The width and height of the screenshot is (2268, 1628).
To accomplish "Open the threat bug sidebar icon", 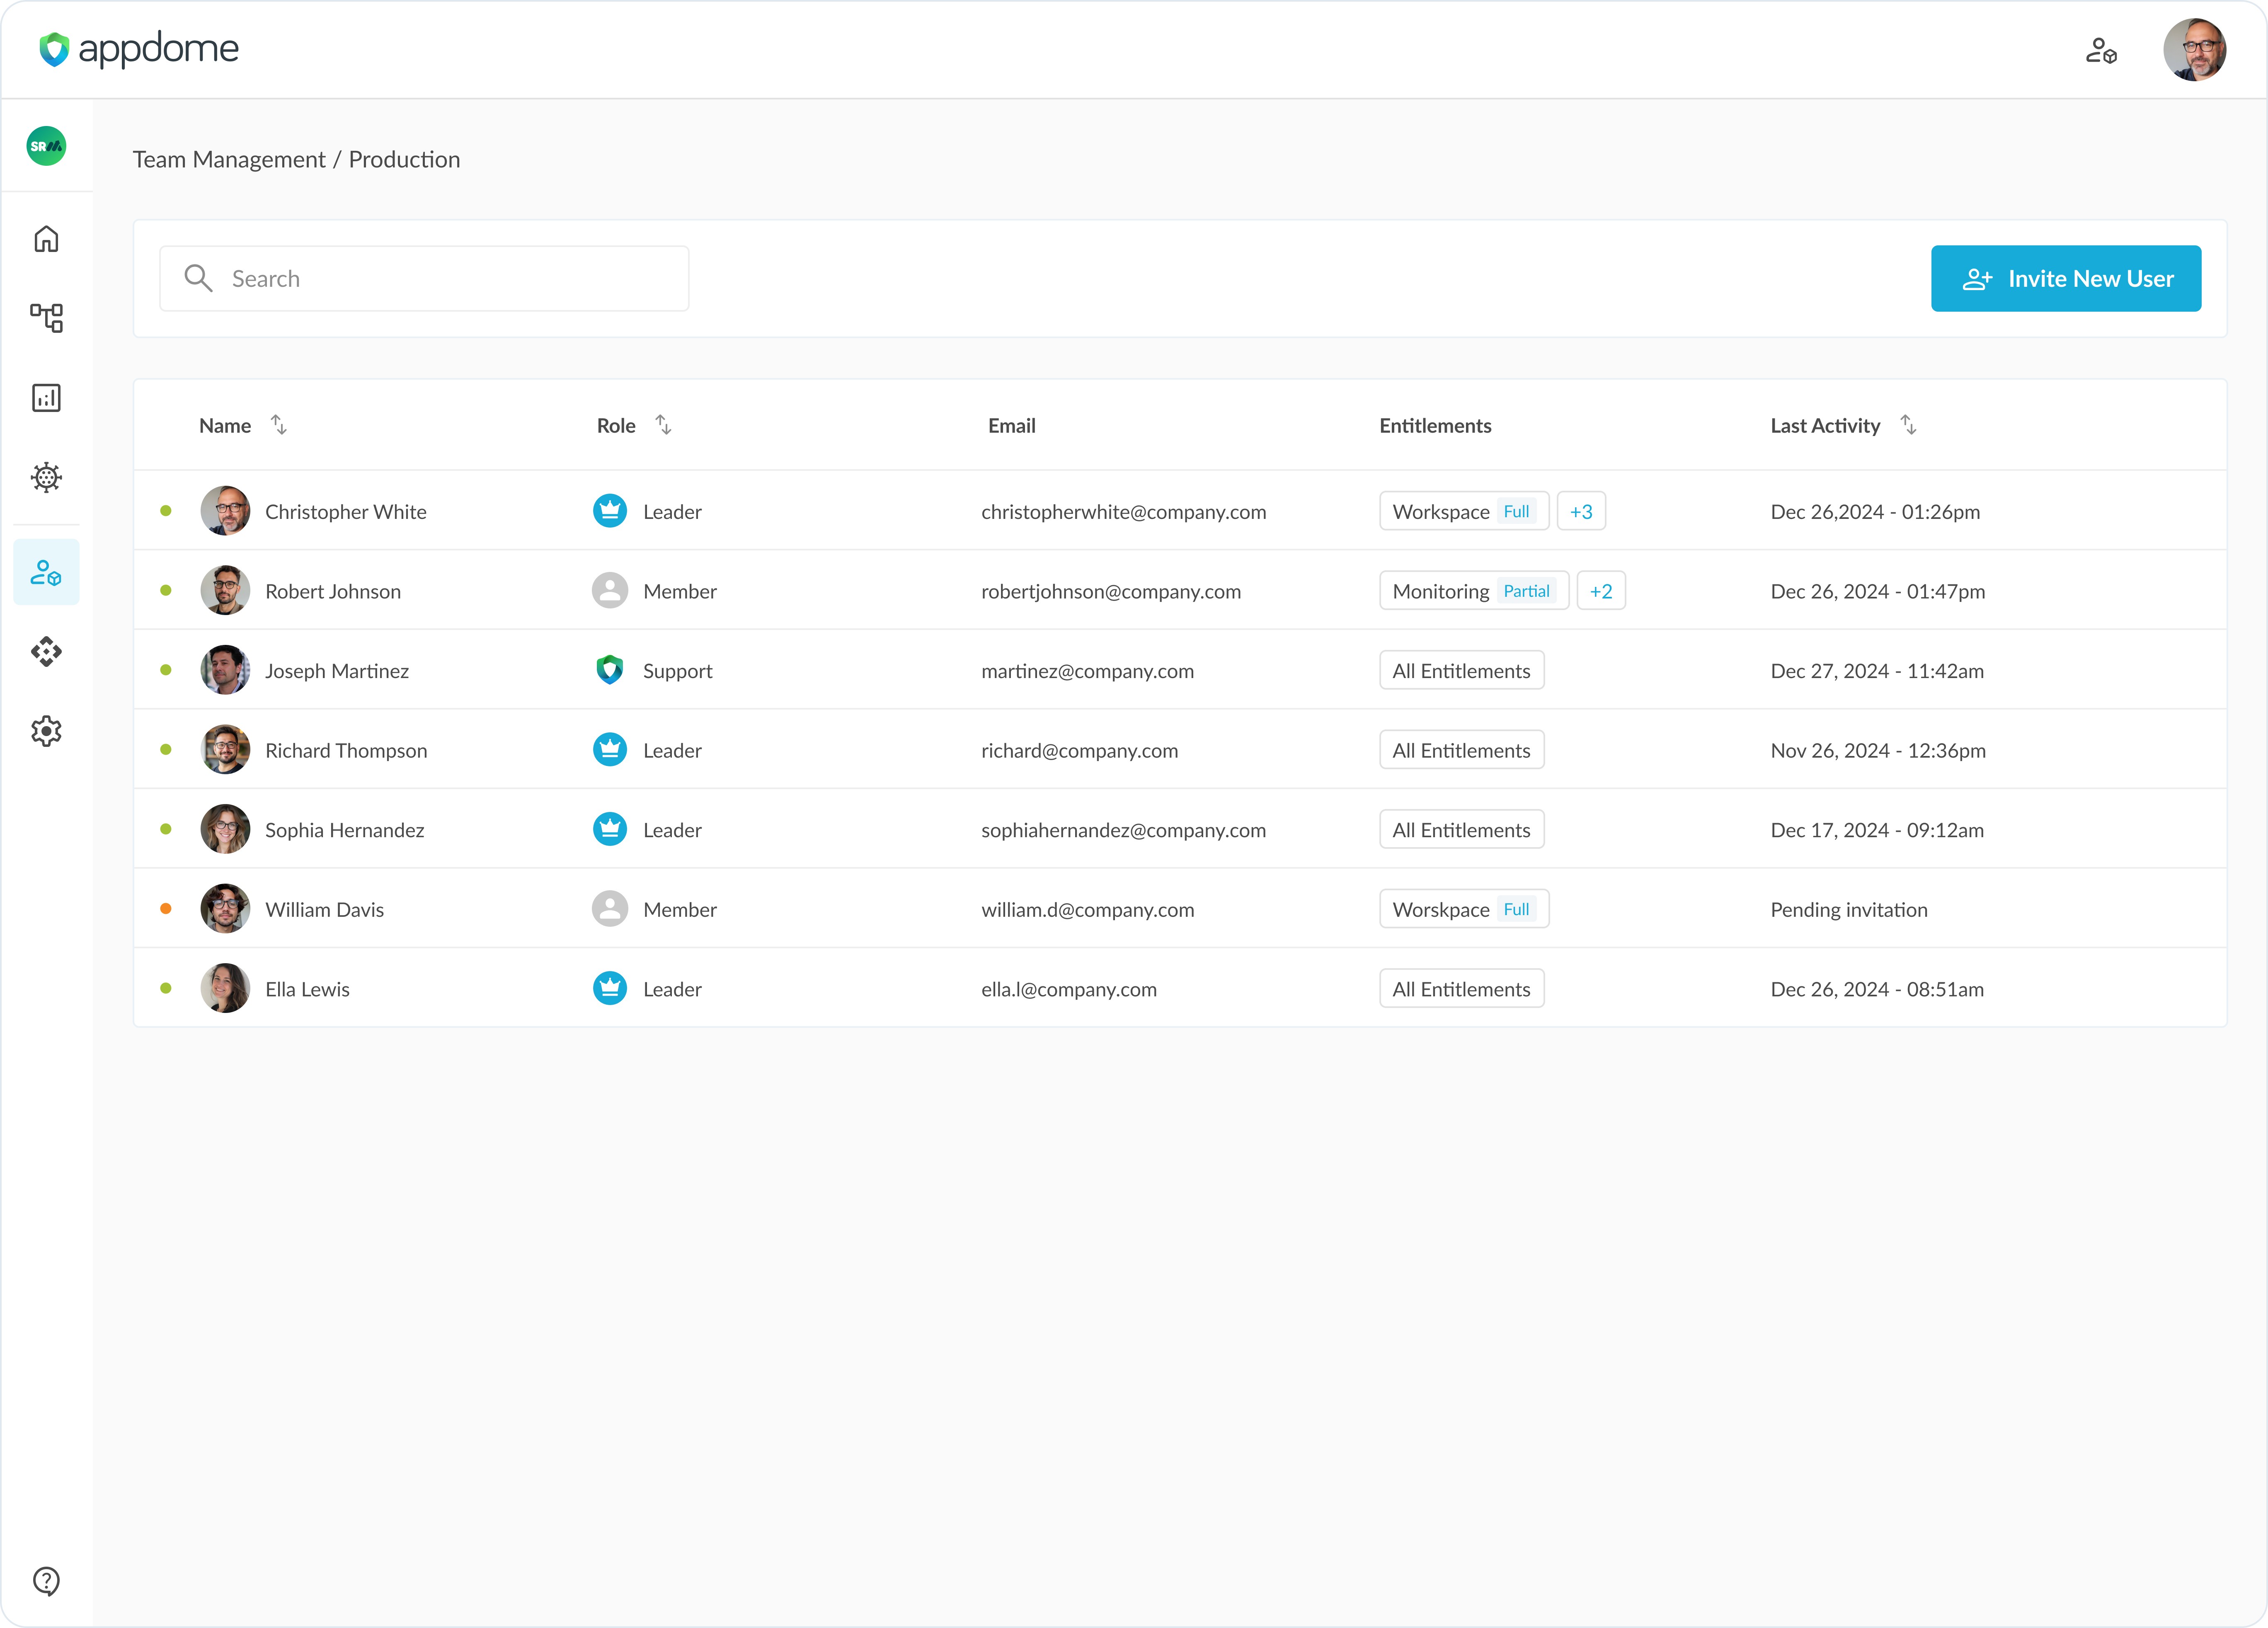I will point(46,477).
